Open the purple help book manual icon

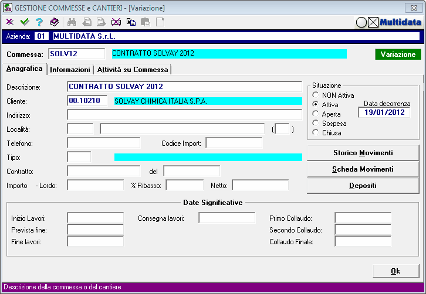pyautogui.click(x=54, y=22)
